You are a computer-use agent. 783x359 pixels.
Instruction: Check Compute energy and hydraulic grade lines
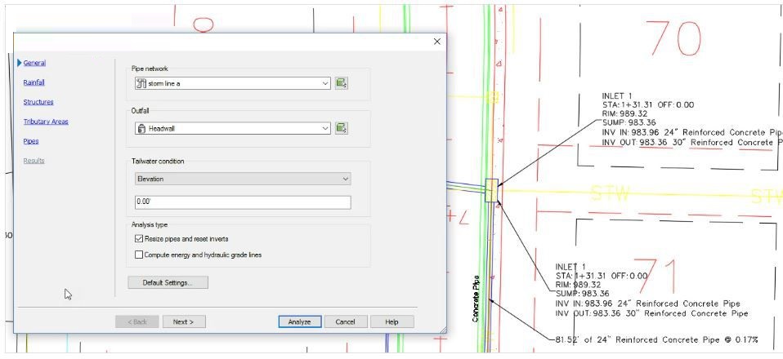[139, 255]
